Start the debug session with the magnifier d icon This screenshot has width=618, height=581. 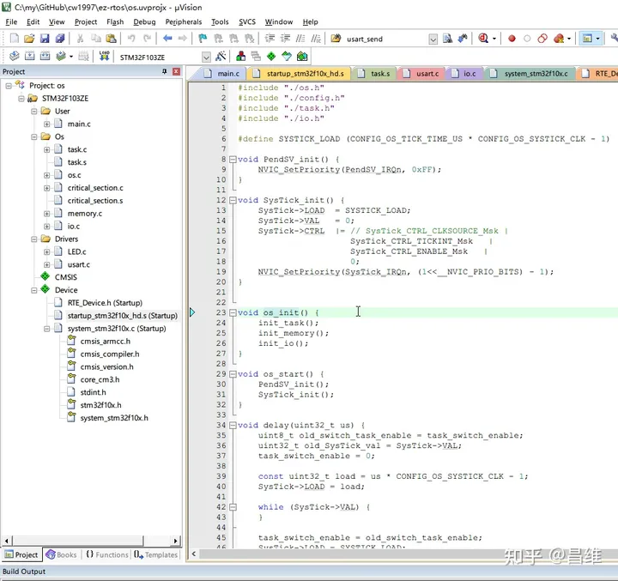click(x=483, y=39)
